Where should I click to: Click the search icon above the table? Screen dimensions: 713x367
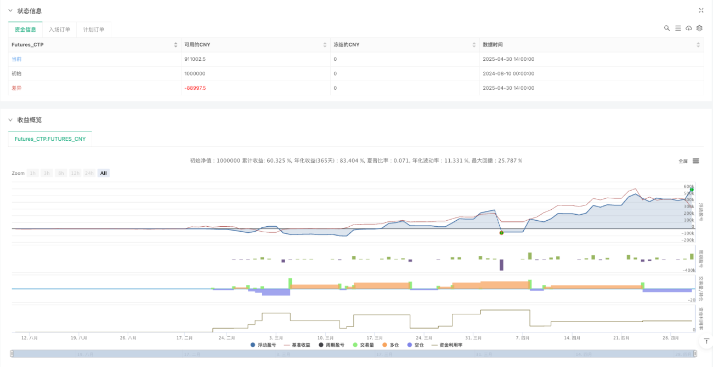click(x=667, y=28)
